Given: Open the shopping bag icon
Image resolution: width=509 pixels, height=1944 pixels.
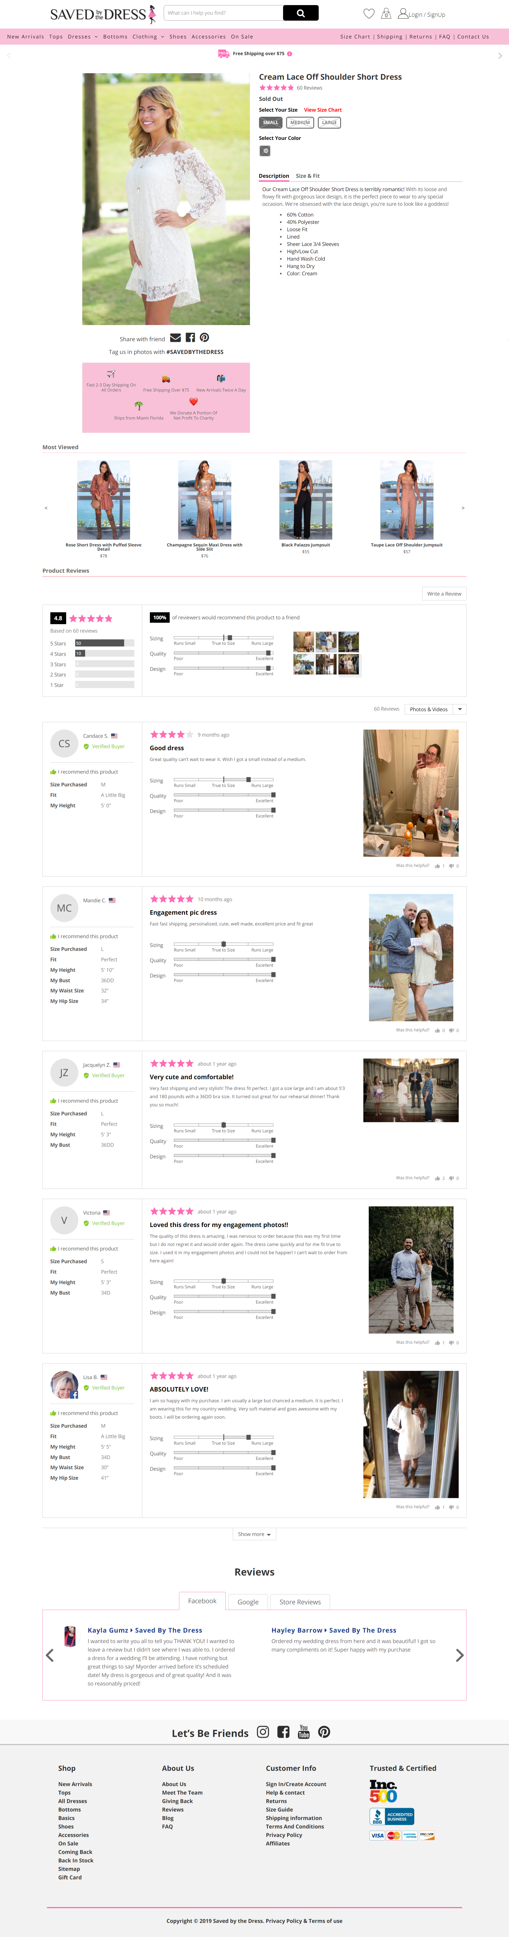Looking at the screenshot, I should (x=386, y=14).
